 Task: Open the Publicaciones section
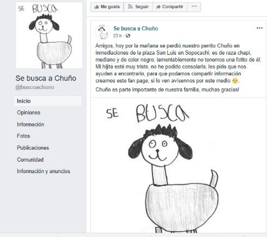pos(33,147)
